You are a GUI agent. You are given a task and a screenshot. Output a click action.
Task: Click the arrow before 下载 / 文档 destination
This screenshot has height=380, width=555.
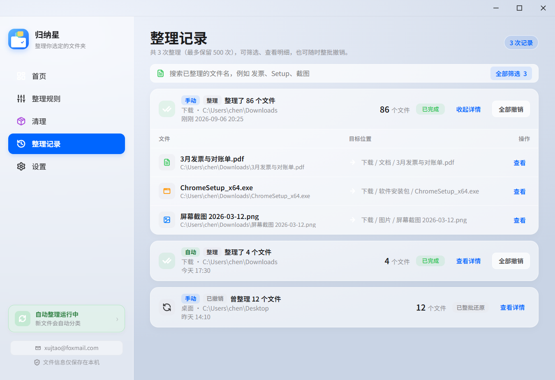tap(353, 163)
